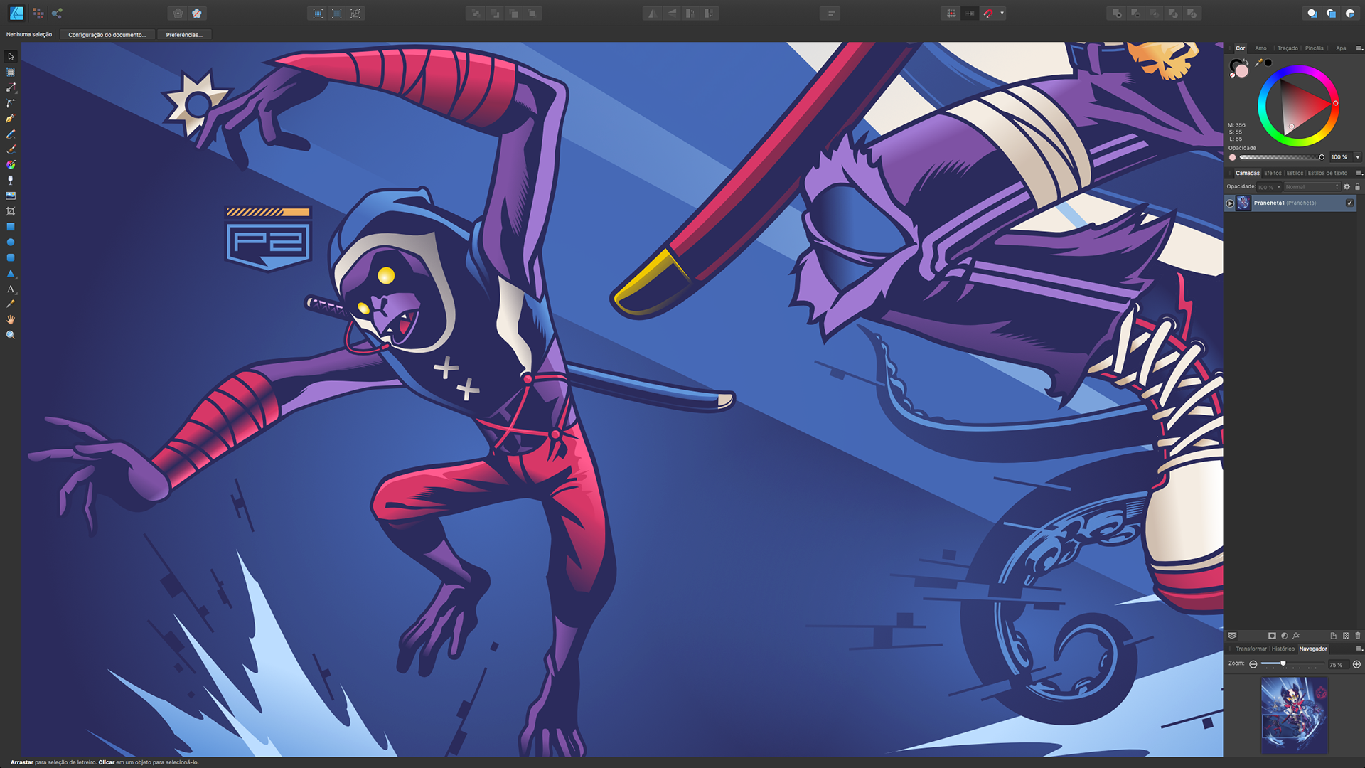The image size is (1365, 768).
Task: Choose the Crop tool
Action: tap(10, 211)
